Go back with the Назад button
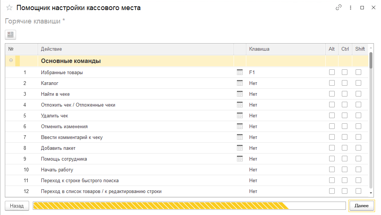Image resolution: width=381 pixels, height=215 pixels. click(x=17, y=206)
